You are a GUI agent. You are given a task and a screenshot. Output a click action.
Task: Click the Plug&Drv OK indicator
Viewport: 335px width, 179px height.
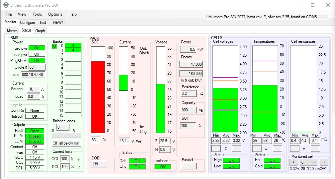37,61
